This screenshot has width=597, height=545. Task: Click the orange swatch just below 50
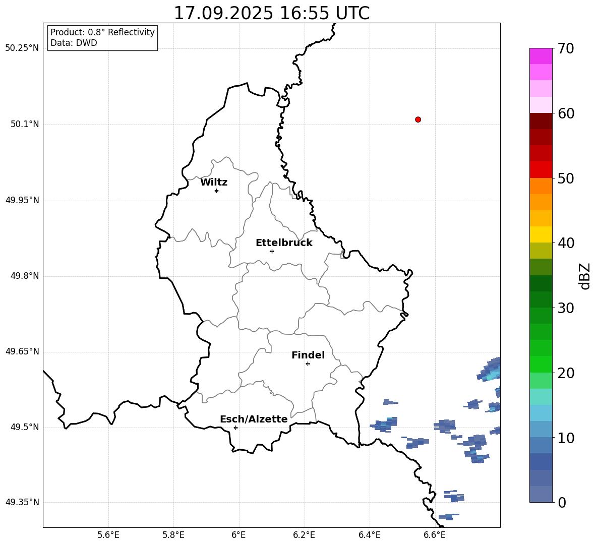(x=541, y=186)
